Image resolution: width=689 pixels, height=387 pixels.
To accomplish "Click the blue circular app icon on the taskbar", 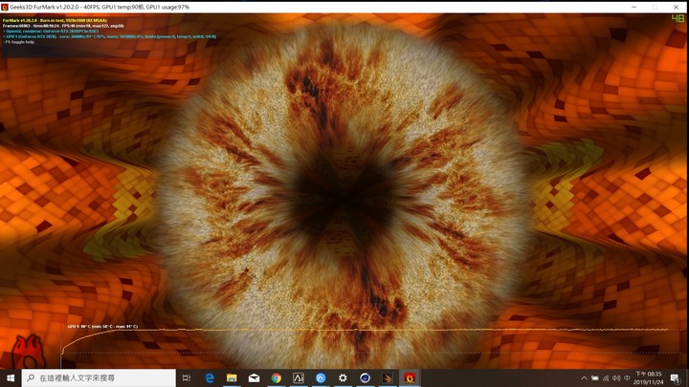I will coord(321,377).
